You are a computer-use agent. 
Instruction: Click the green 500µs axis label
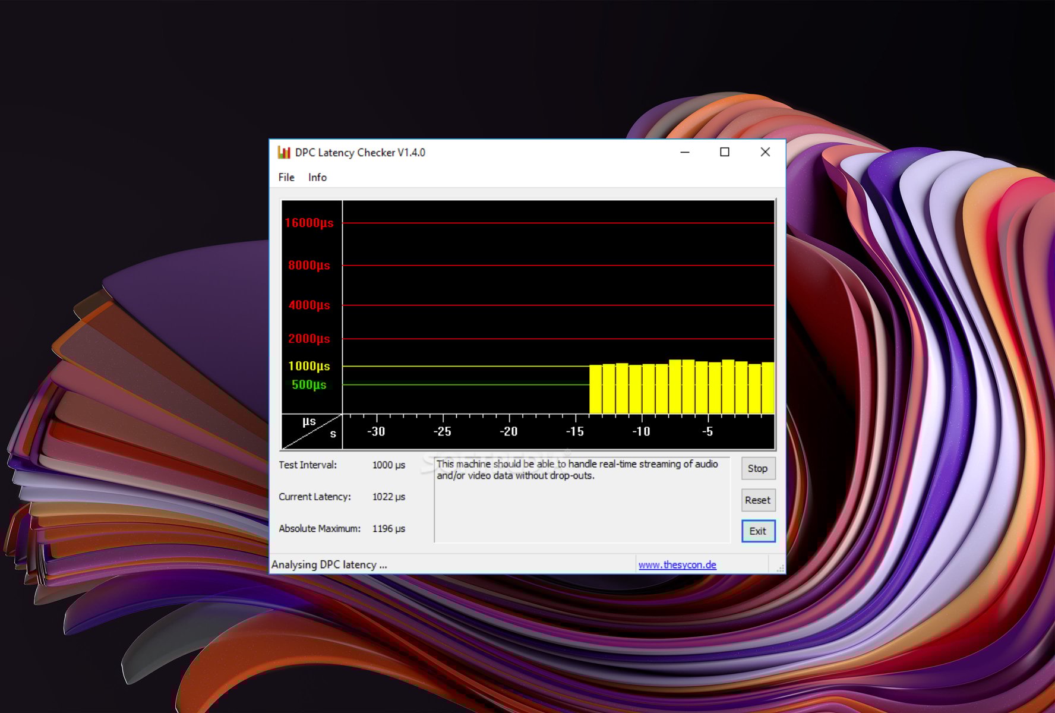[309, 384]
